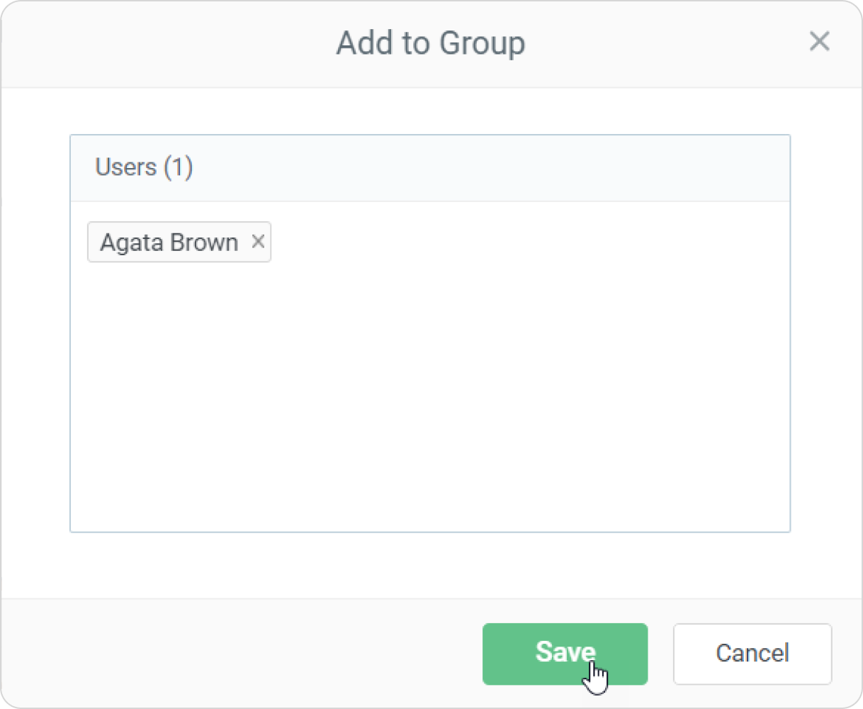863x709 pixels.
Task: Remove Agata Brown from the users list
Action: (x=258, y=242)
